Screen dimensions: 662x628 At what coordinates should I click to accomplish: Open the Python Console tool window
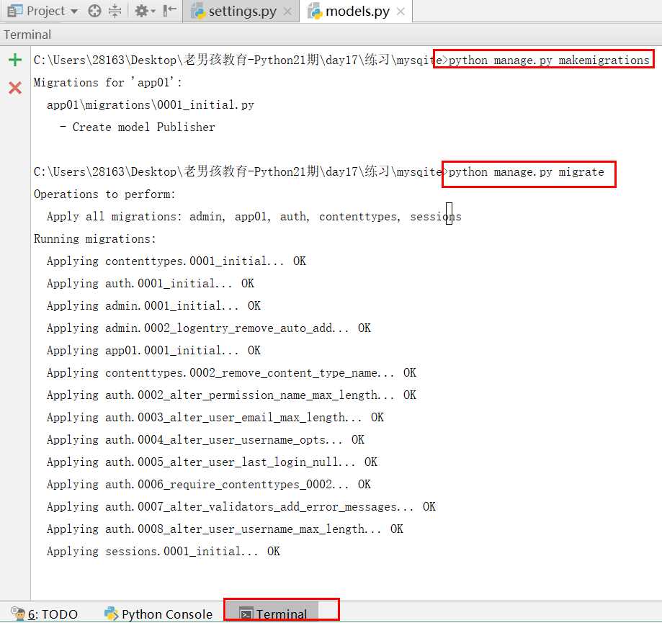158,614
